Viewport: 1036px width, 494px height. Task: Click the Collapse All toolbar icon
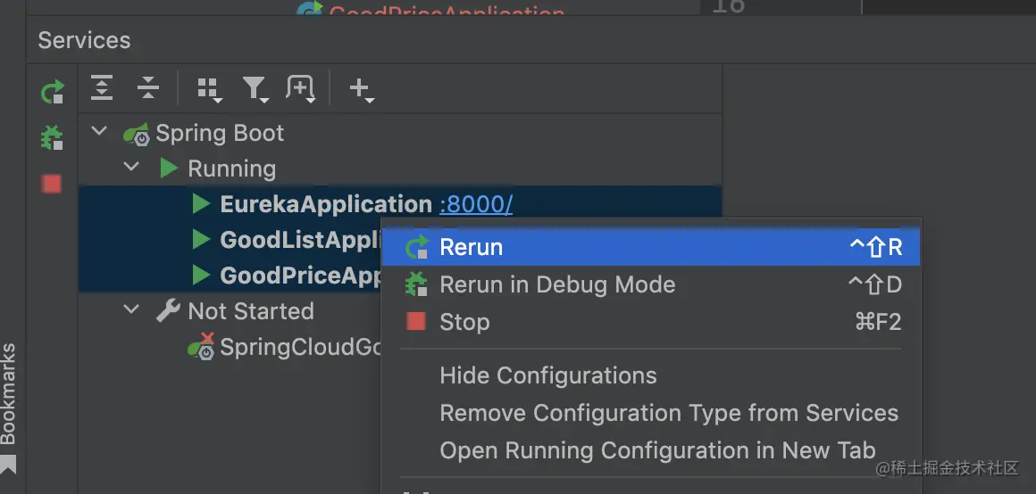147,87
